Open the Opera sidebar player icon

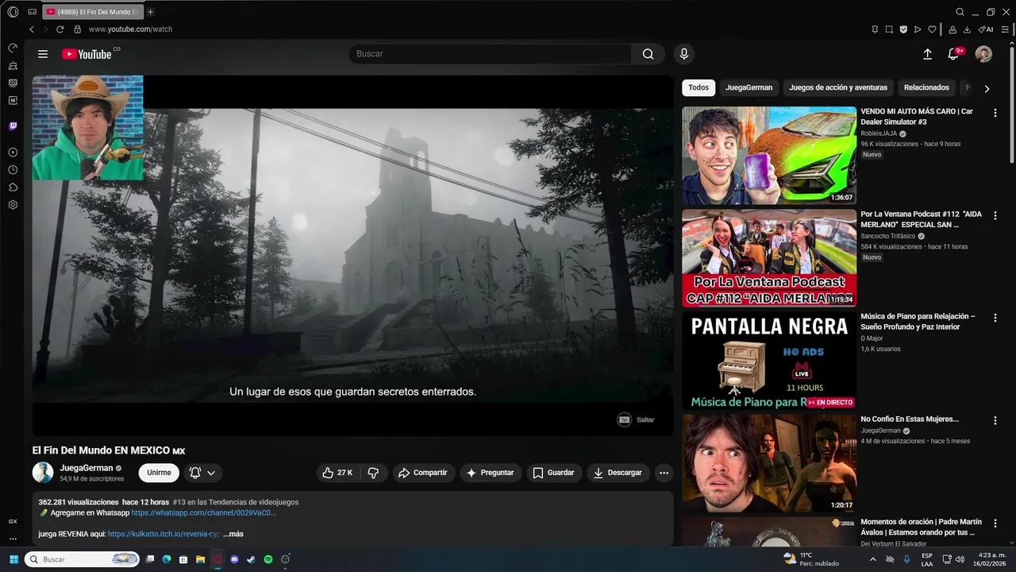[x=13, y=153]
